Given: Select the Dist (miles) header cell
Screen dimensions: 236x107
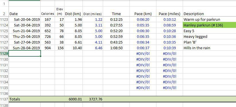Looking at the screenshot, I should pos(93,11).
